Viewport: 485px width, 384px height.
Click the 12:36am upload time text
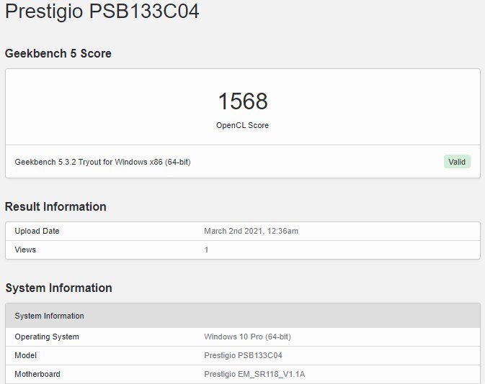(x=282, y=231)
